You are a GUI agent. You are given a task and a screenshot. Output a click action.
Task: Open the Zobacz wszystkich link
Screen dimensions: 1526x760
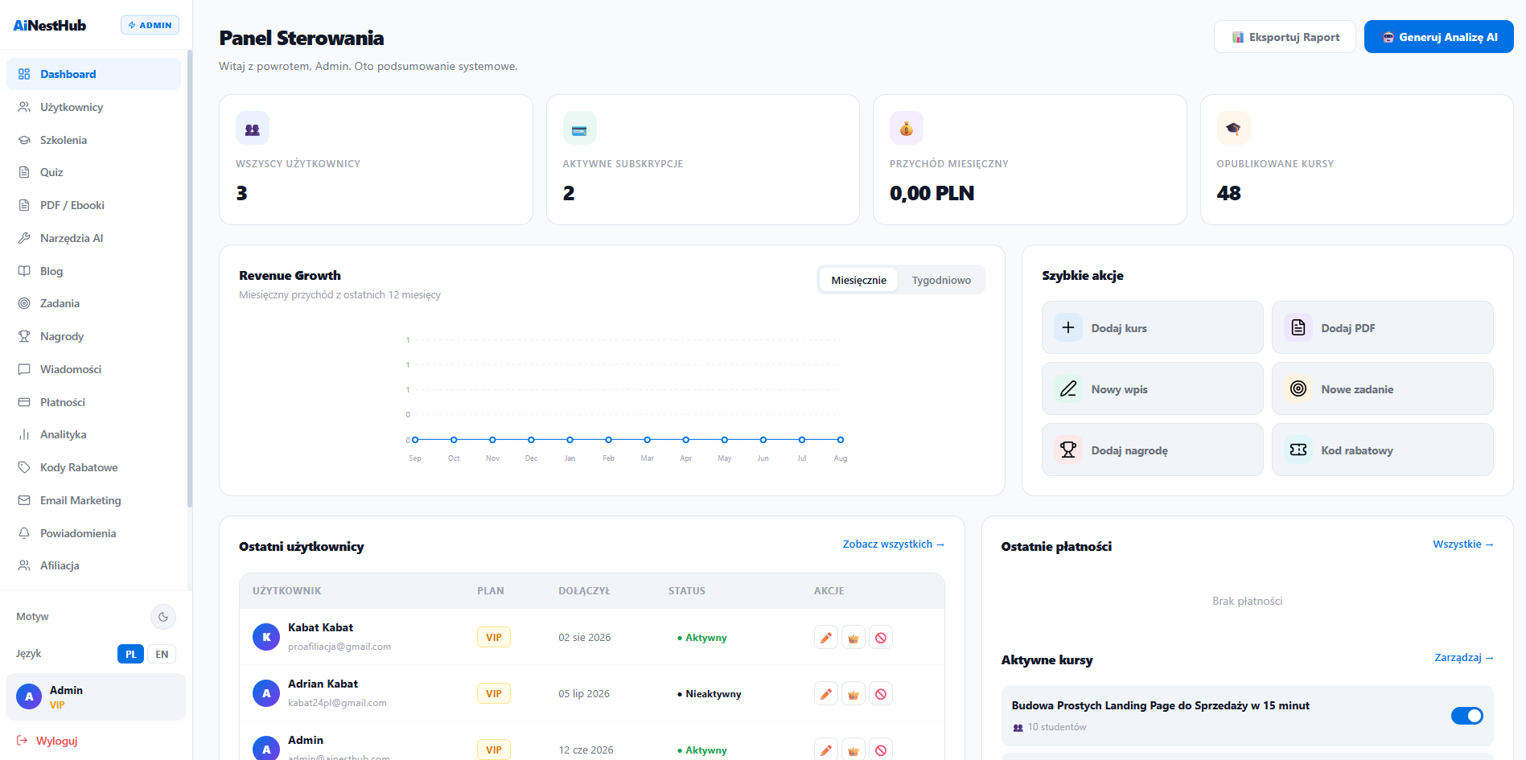click(893, 544)
